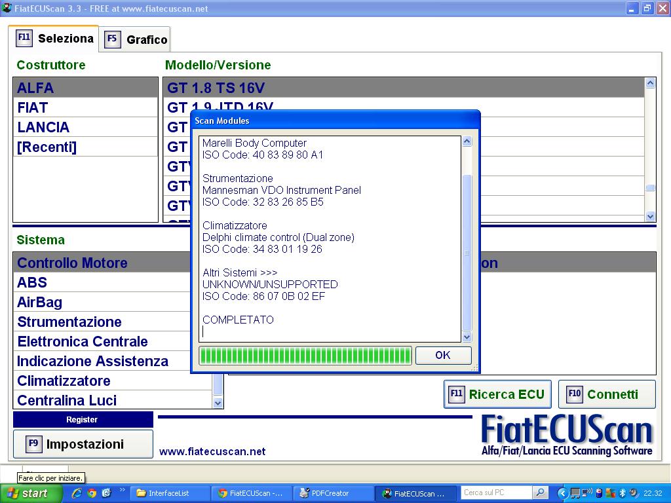Click the F11 icon on Ricerca ECU

(x=456, y=394)
